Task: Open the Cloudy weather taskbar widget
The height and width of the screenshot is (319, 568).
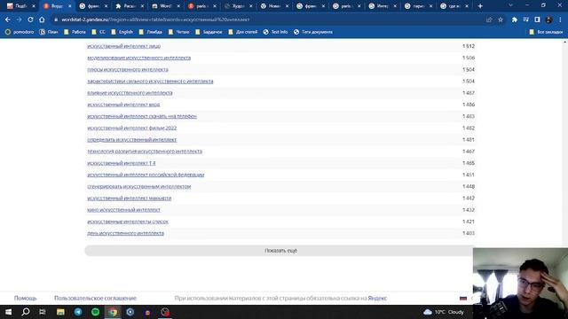Action: click(444, 312)
